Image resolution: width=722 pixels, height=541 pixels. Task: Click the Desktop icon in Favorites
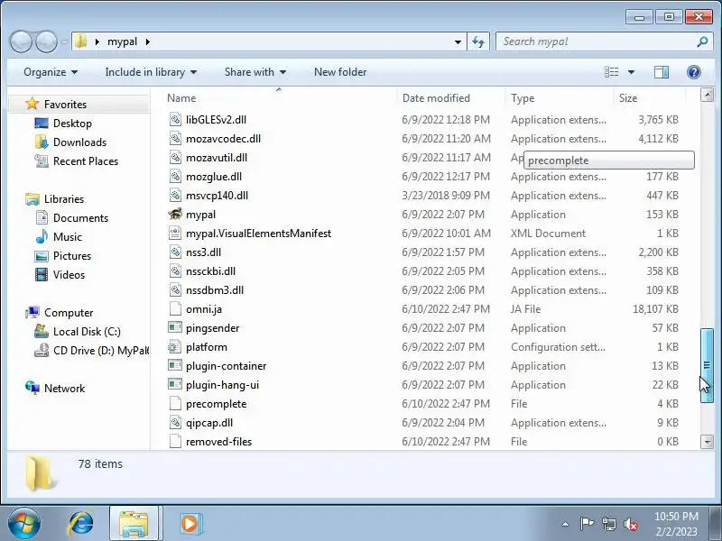pyautogui.click(x=42, y=124)
